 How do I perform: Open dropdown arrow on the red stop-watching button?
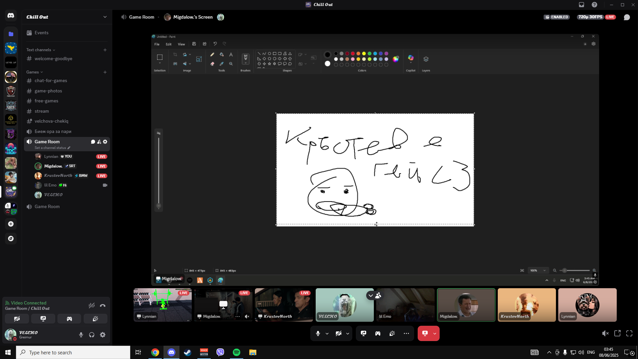[435, 333]
